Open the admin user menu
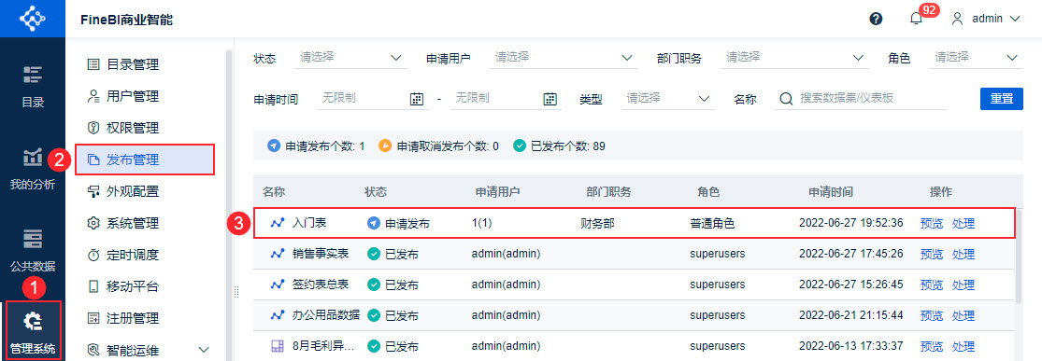The image size is (1042, 361). tap(986, 19)
